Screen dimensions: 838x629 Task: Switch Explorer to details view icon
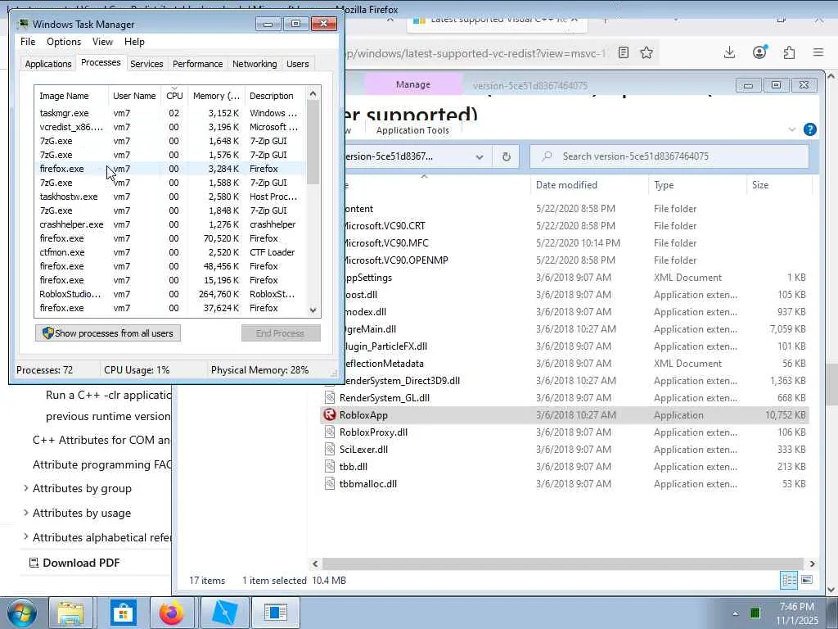point(789,581)
